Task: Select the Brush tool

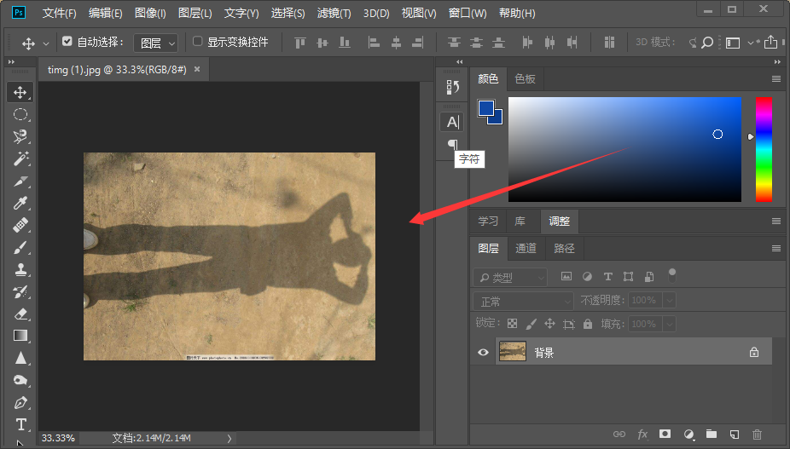Action: (20, 247)
